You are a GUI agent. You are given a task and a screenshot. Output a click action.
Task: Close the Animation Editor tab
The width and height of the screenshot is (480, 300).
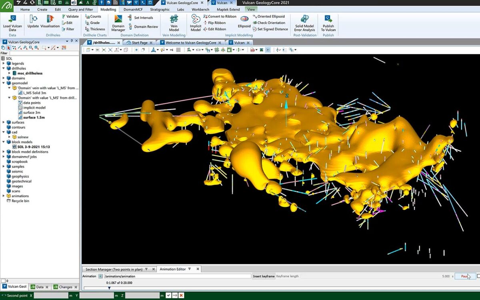click(x=198, y=269)
